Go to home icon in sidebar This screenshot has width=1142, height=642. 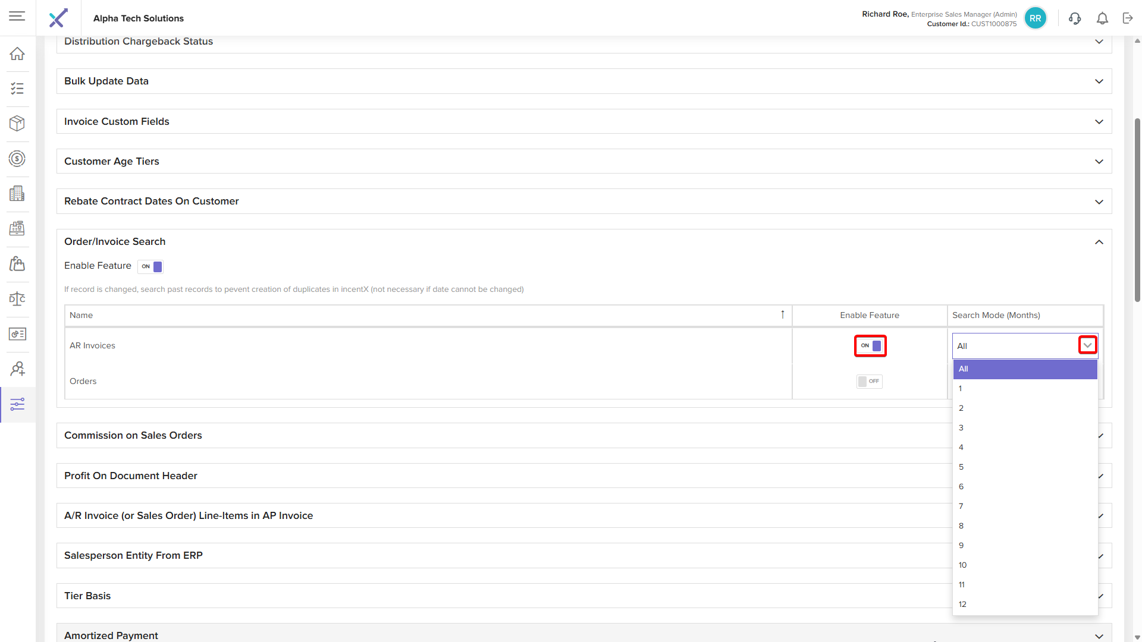coord(17,53)
